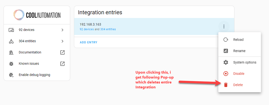Viewport: 269px width, 105px height.
Task: Click the CoolAutomation logo
Action: click(37, 15)
